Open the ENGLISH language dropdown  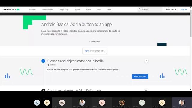(171, 9)
